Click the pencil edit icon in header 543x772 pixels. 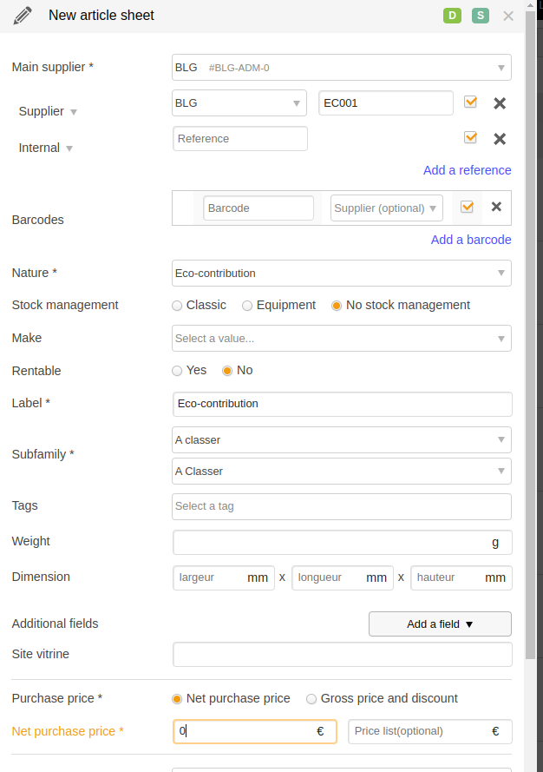point(23,16)
